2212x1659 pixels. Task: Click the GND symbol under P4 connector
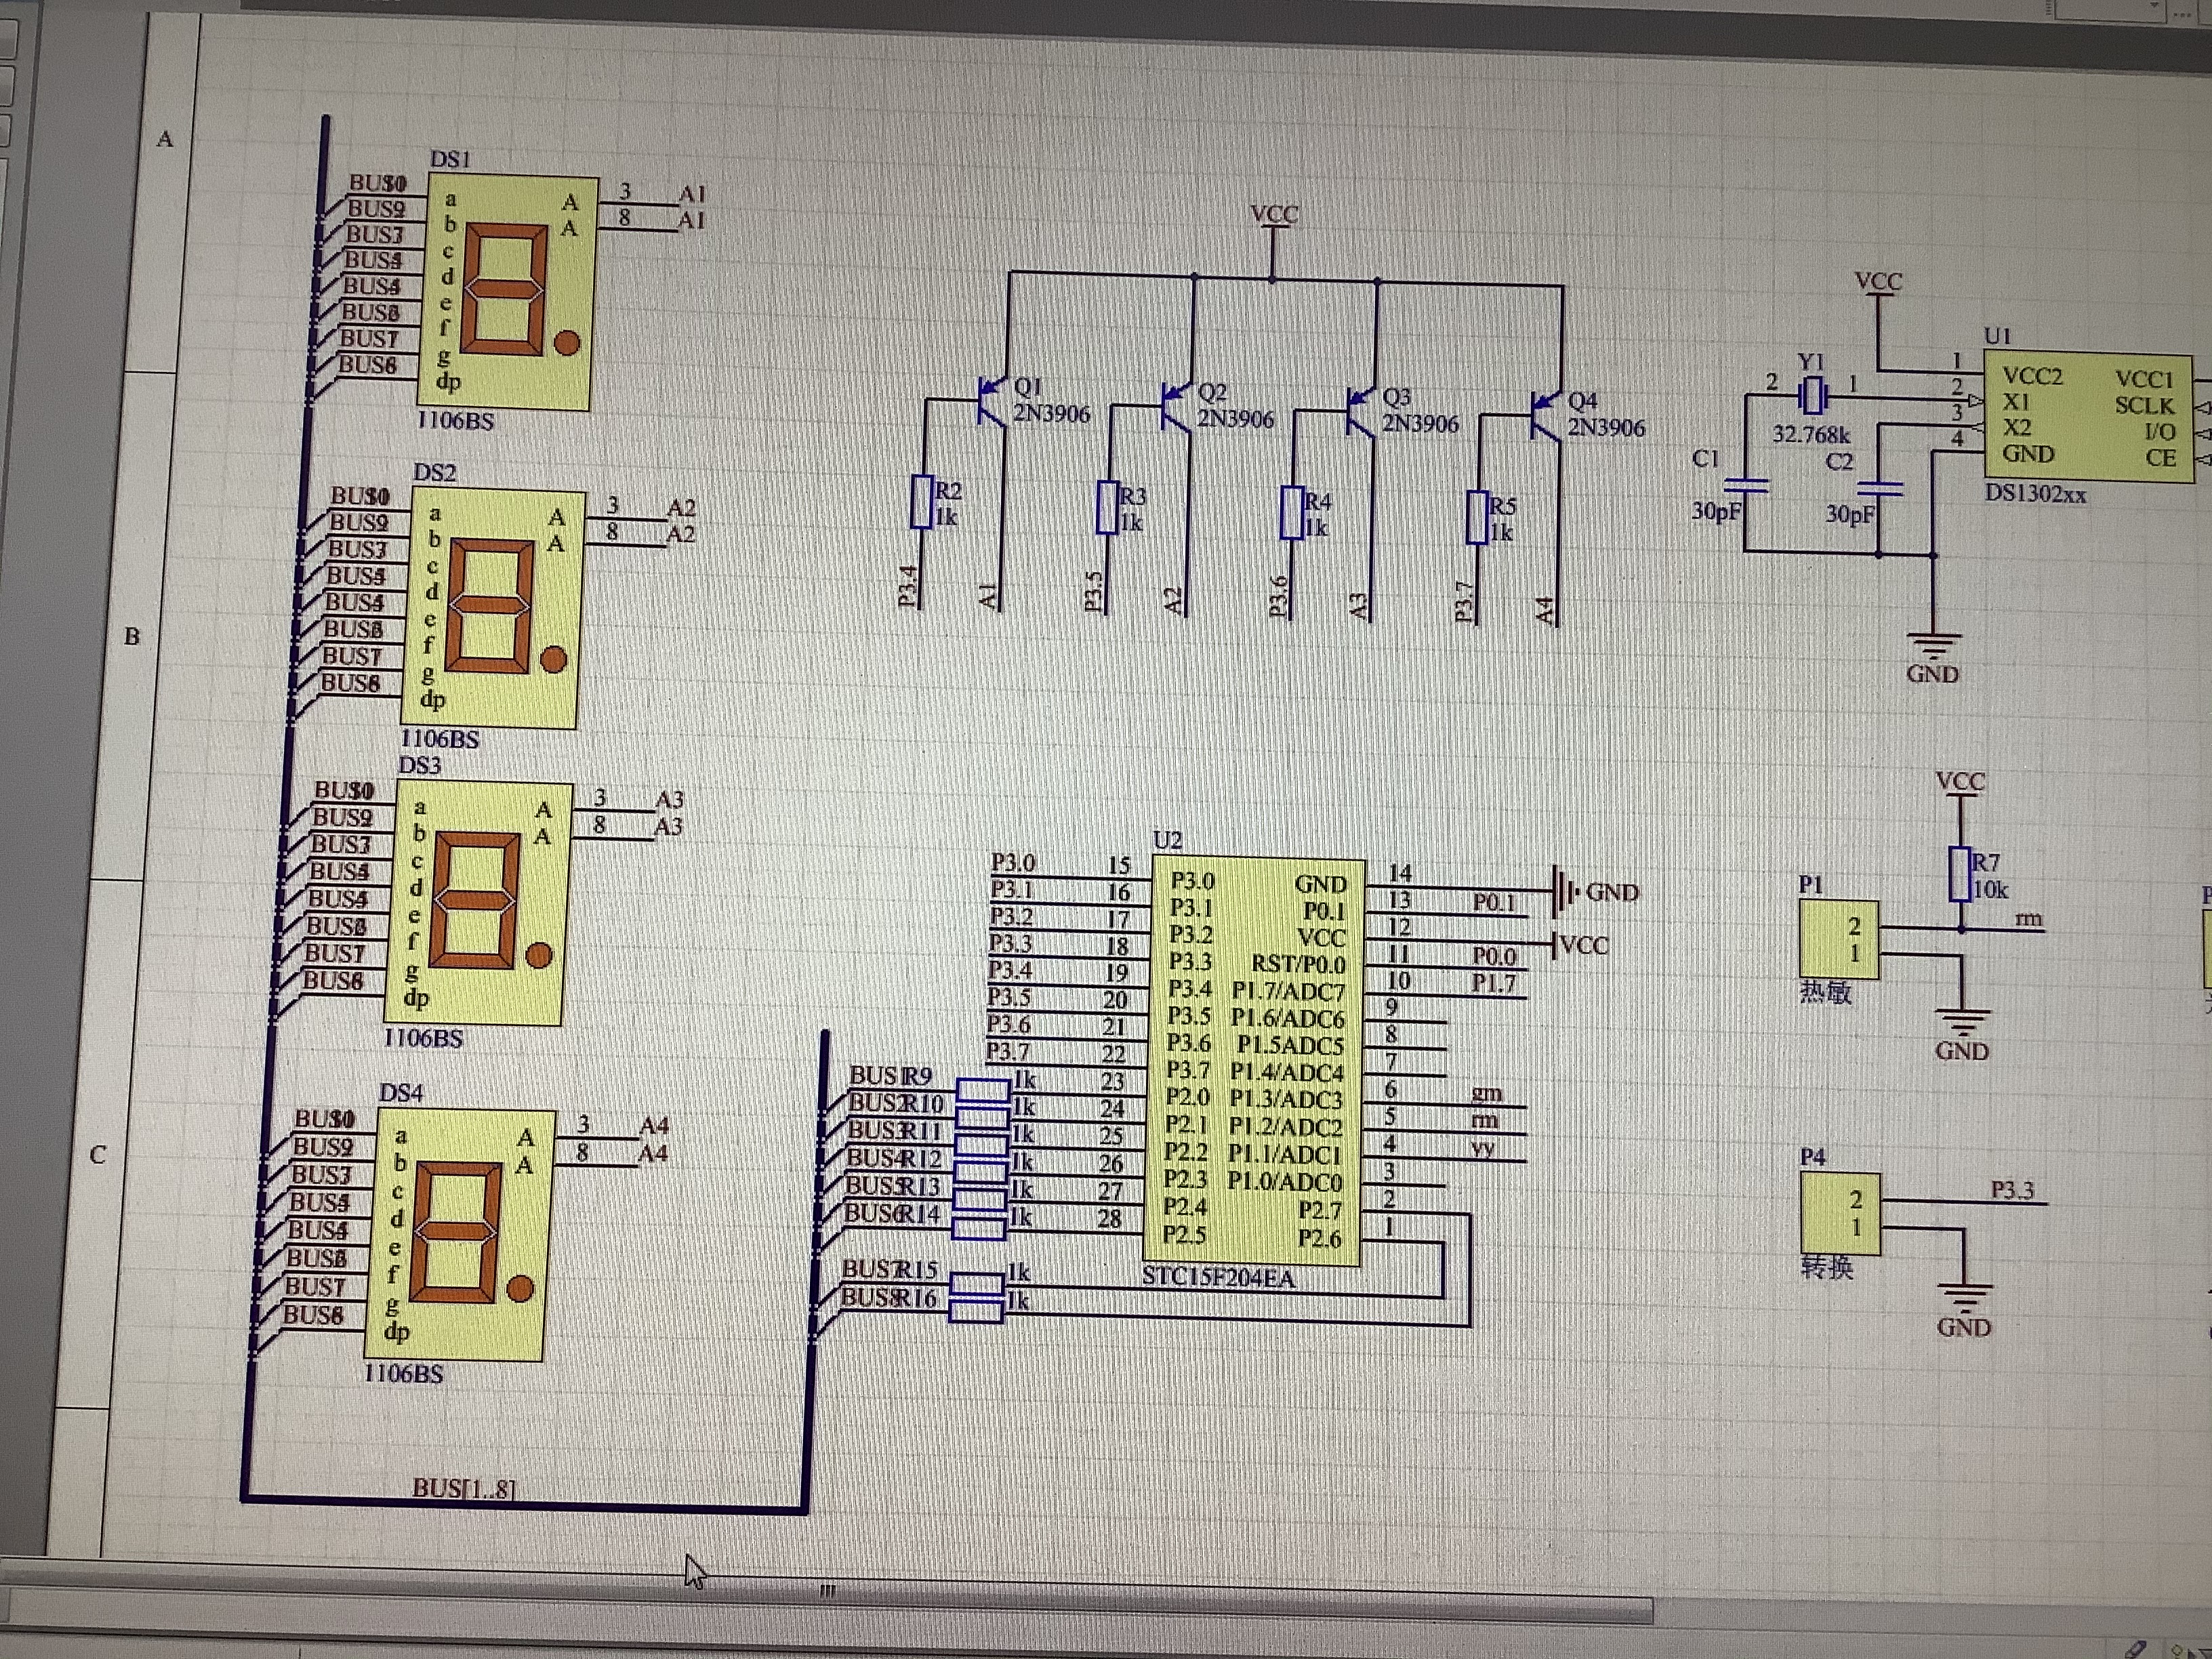pyautogui.click(x=1964, y=1311)
